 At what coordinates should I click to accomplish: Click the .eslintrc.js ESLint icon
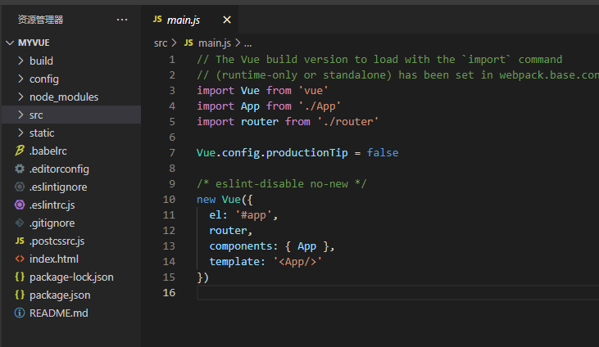(x=20, y=205)
